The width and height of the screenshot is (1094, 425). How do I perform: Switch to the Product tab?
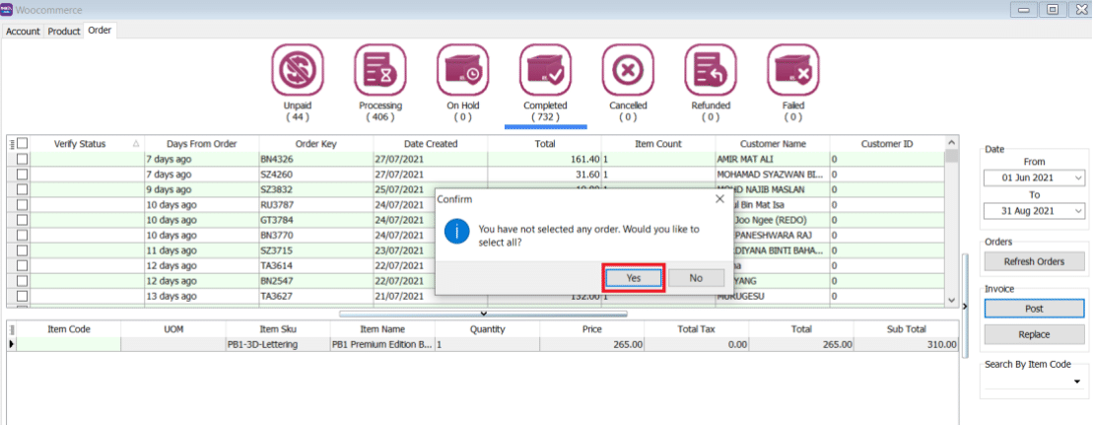pyautogui.click(x=64, y=32)
